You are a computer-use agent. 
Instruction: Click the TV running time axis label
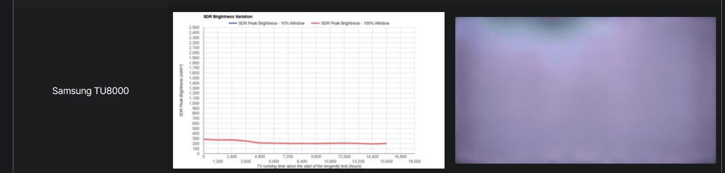click(309, 166)
